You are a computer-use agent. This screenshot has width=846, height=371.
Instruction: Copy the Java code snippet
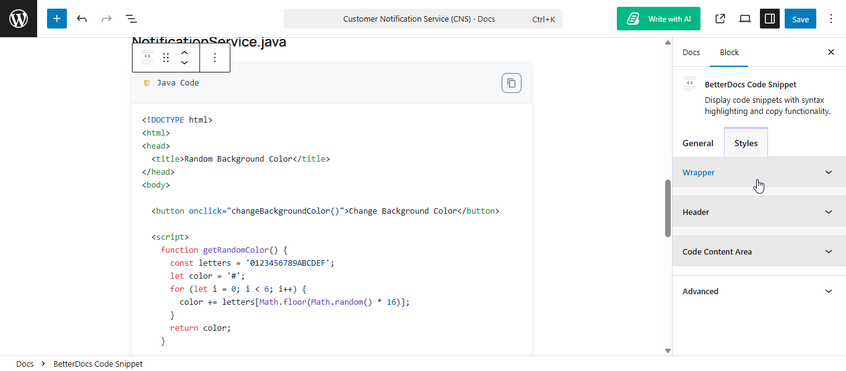coord(512,83)
